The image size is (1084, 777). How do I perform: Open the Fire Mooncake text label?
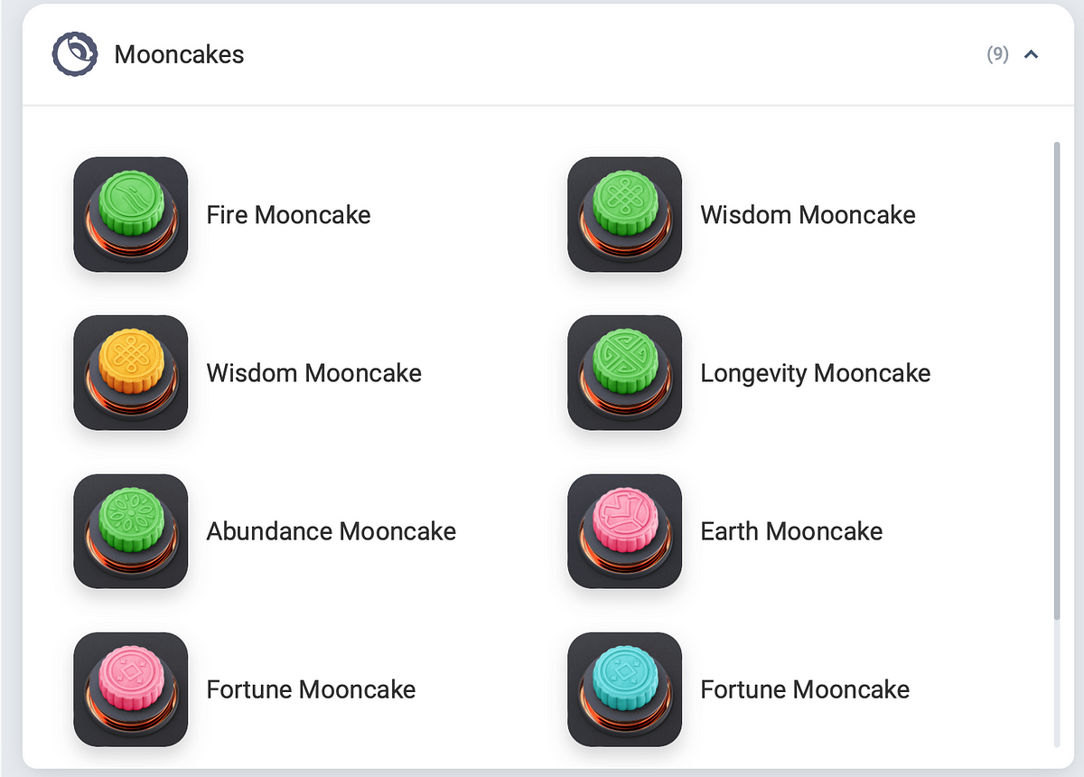(288, 215)
